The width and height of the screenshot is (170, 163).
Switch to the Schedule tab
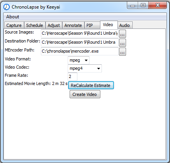coord(35,25)
